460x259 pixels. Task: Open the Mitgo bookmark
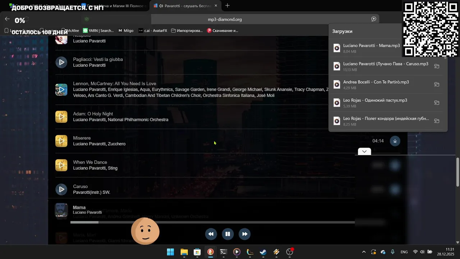point(126,31)
